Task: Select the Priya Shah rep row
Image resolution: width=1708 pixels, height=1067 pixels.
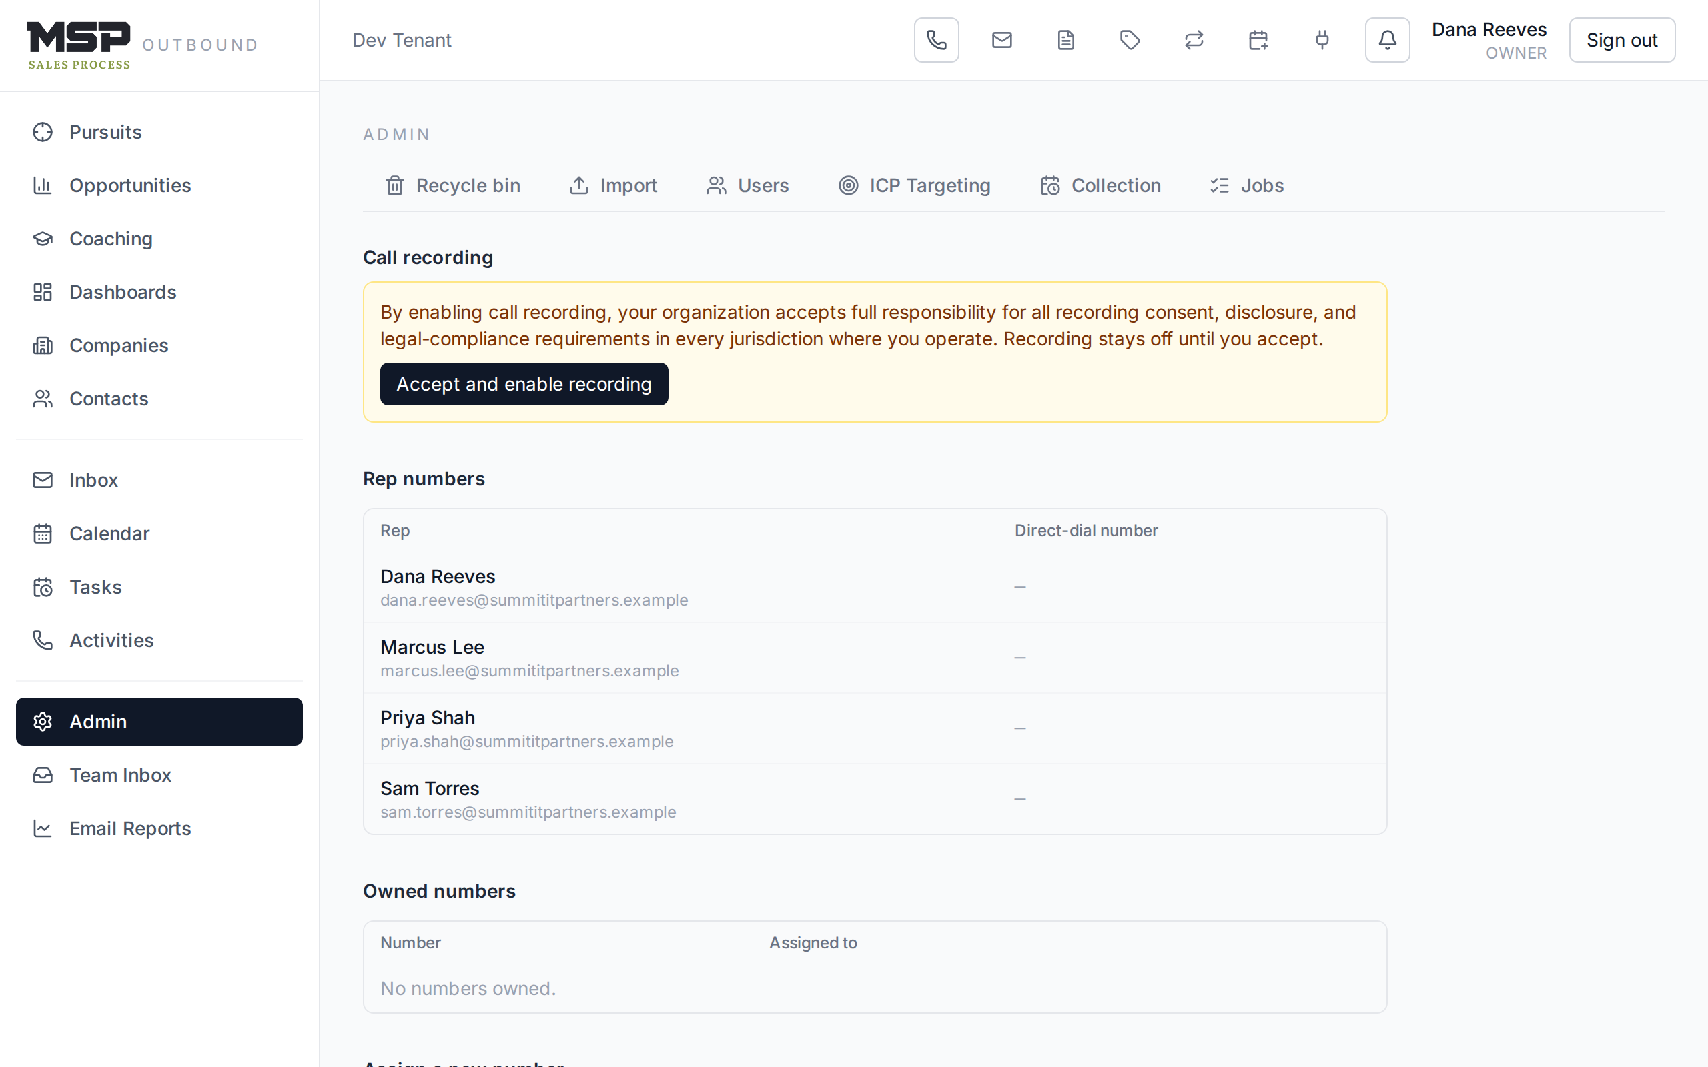Action: tap(875, 728)
